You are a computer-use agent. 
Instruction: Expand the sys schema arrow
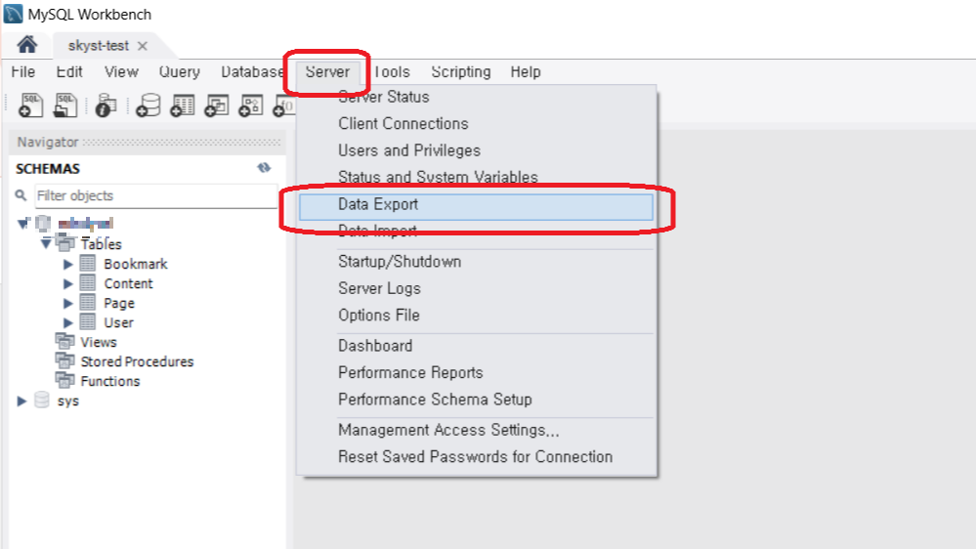(21, 401)
